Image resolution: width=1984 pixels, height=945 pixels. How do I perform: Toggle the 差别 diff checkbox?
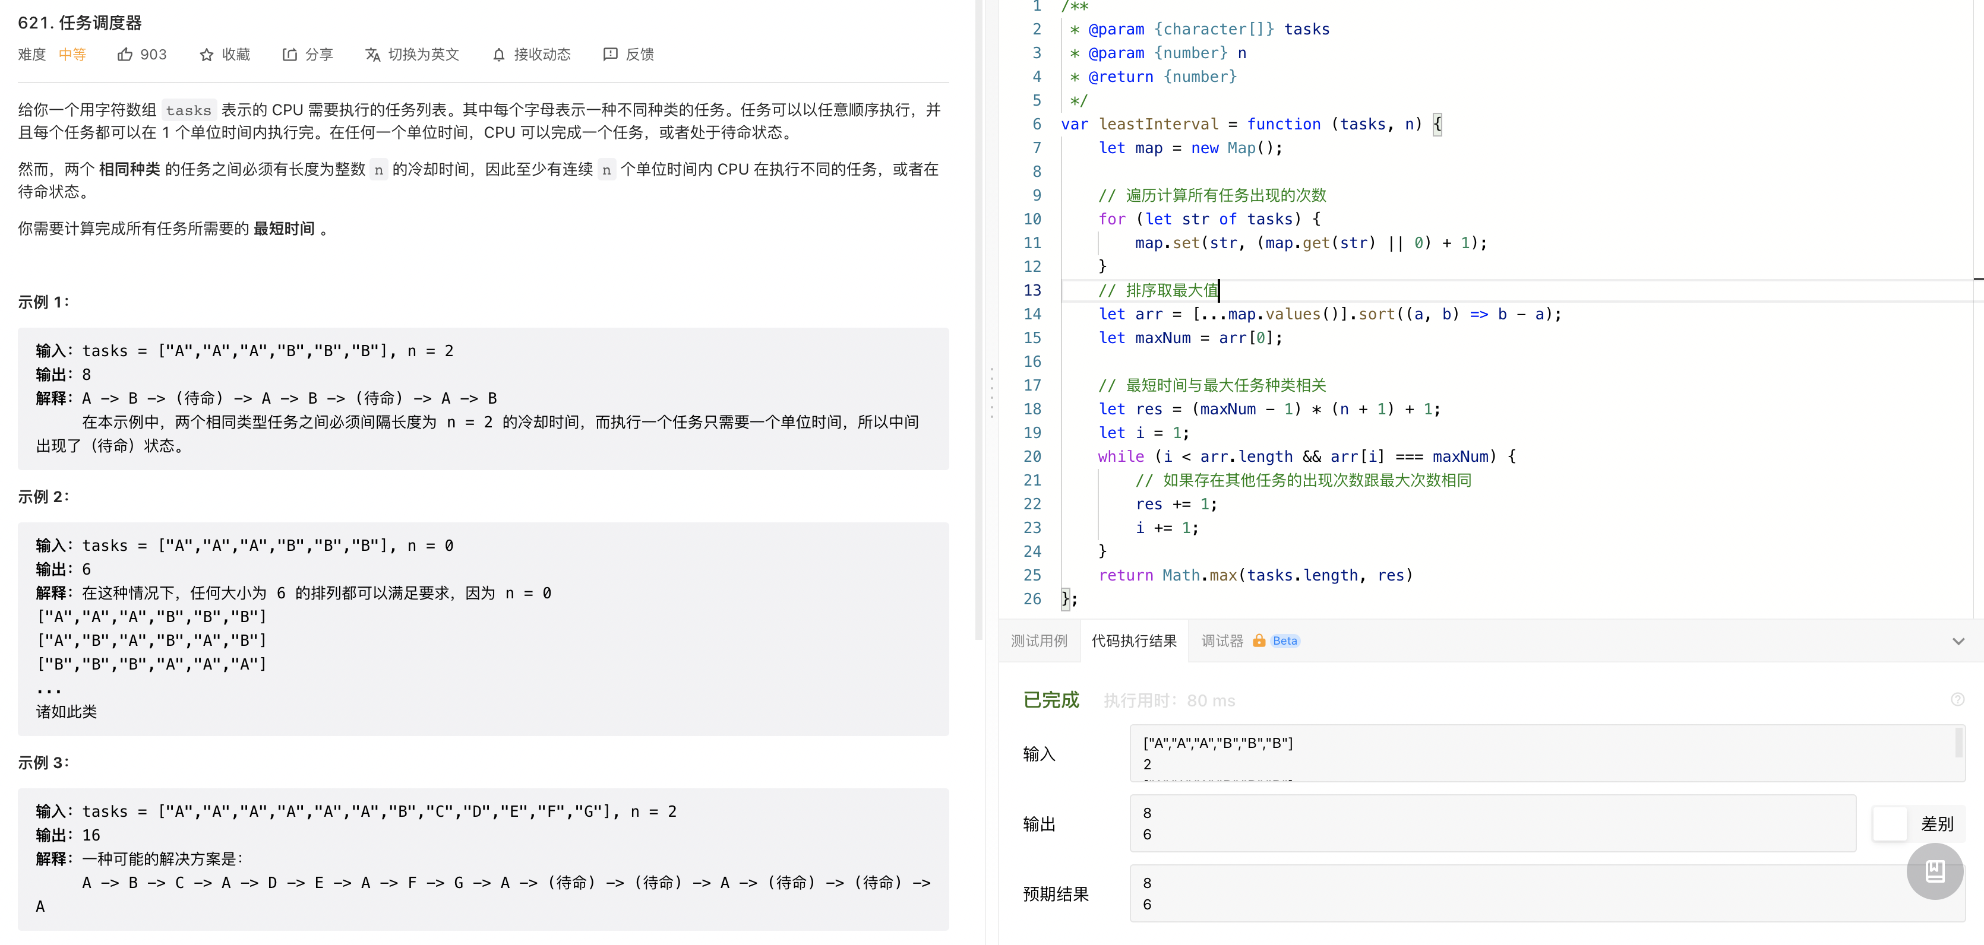(1890, 823)
